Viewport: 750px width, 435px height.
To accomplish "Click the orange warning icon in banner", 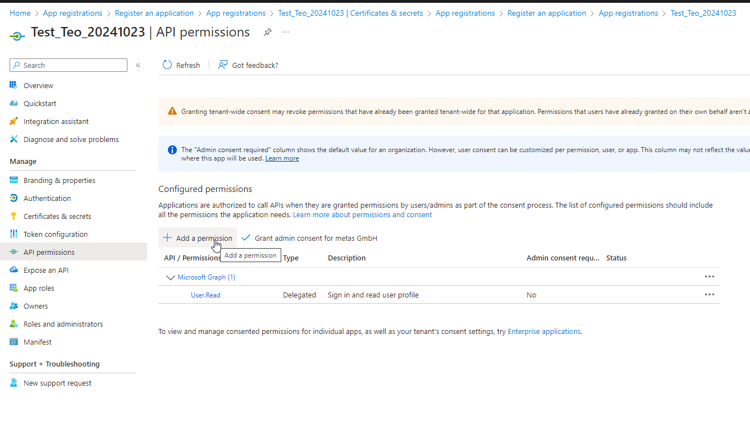I will (x=172, y=111).
